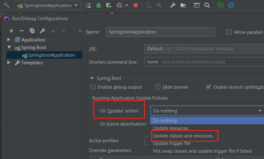The height and width of the screenshot is (159, 264).
Task: Stop the running application
Action: tap(136, 5)
